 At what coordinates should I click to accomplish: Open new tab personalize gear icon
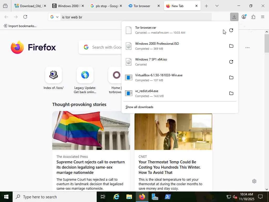click(254, 181)
